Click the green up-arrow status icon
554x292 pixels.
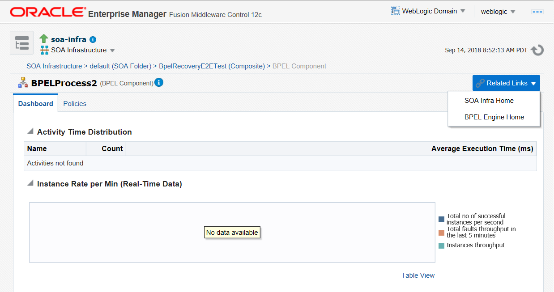[x=44, y=39]
